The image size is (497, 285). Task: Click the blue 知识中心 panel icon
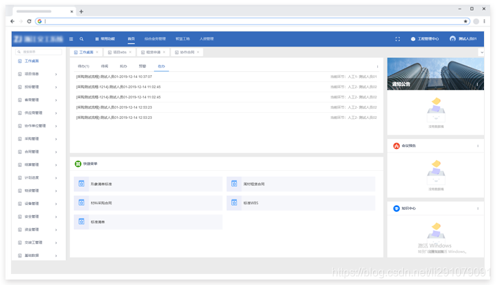coord(396,208)
